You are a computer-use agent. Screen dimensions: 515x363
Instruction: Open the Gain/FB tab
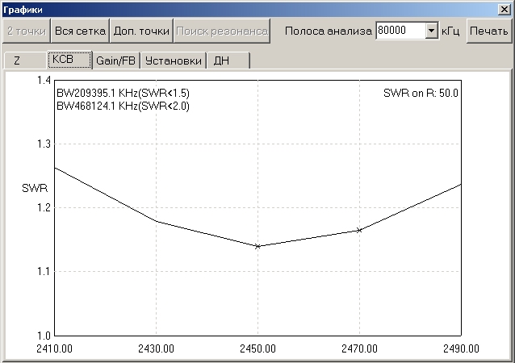click(x=115, y=60)
